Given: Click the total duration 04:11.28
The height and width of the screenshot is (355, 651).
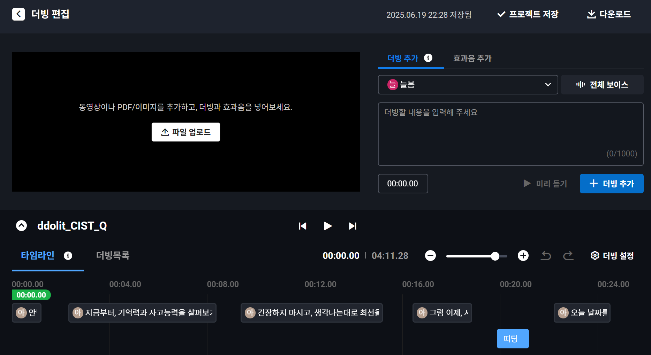Looking at the screenshot, I should click(x=390, y=256).
